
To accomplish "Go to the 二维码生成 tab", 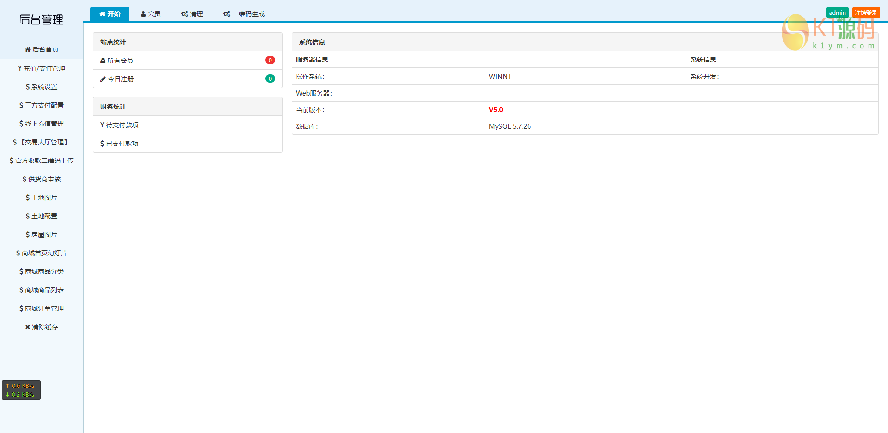I will [x=244, y=14].
